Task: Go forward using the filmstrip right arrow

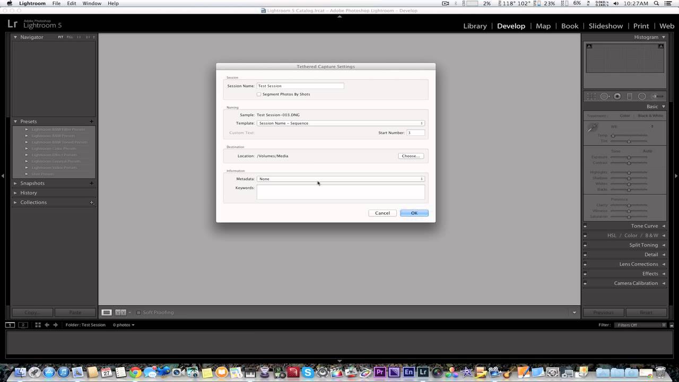Action: 55,325
